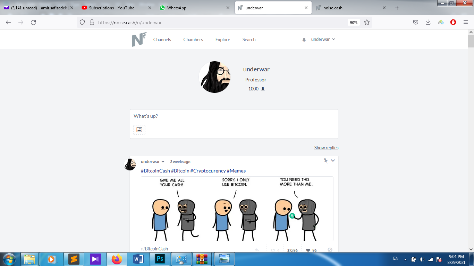Open Microsoft Word from the taskbar
The width and height of the screenshot is (474, 266).
tap(138, 259)
